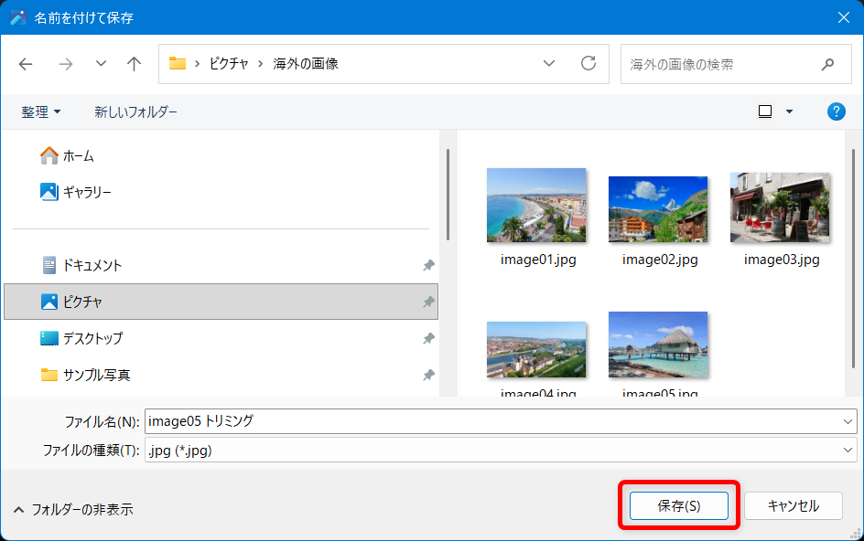Select the image03.jpg thumbnail
The height and width of the screenshot is (541, 864).
click(780, 207)
